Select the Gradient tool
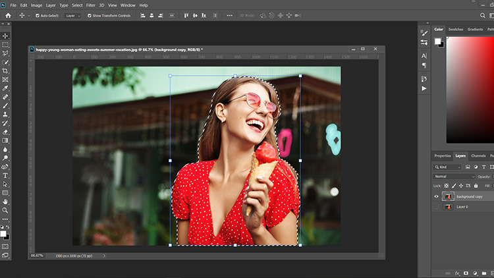This screenshot has height=278, width=494. 5,140
